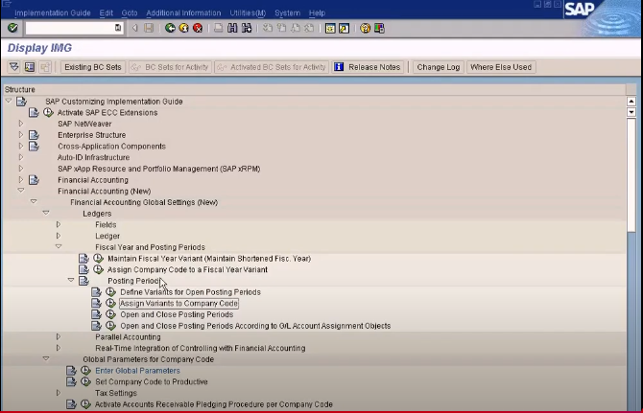The height and width of the screenshot is (413, 643).
Task: Select Auto-ID Infrastructure row text
Action: tap(93, 157)
